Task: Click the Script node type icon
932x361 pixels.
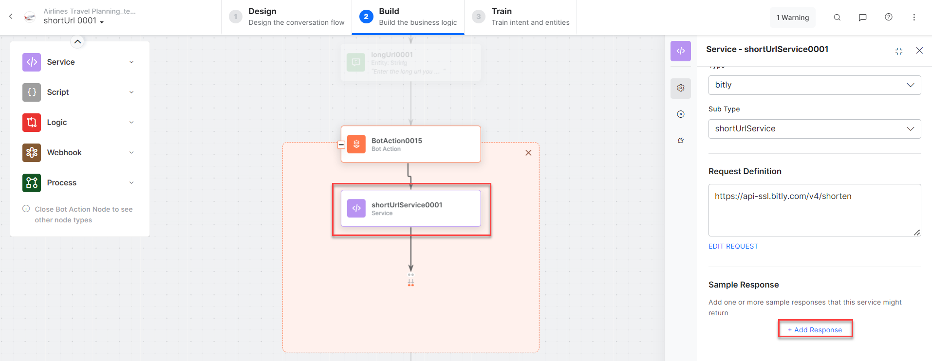Action: click(x=32, y=92)
